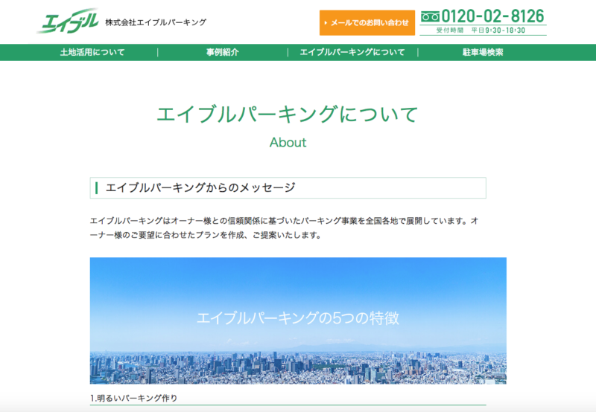Click the separator between 土地活用について and 事例紹介
Screen dimensions: 596x412
[158, 52]
